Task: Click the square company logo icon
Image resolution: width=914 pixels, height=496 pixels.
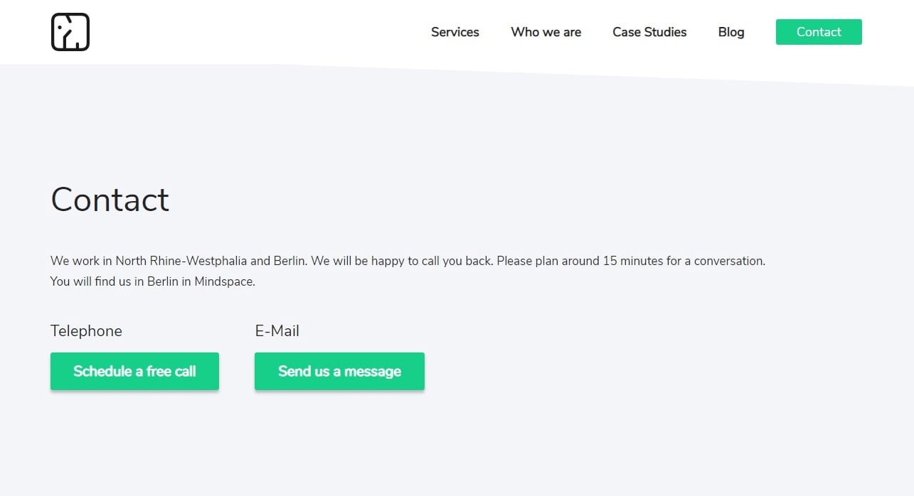Action: [x=70, y=32]
